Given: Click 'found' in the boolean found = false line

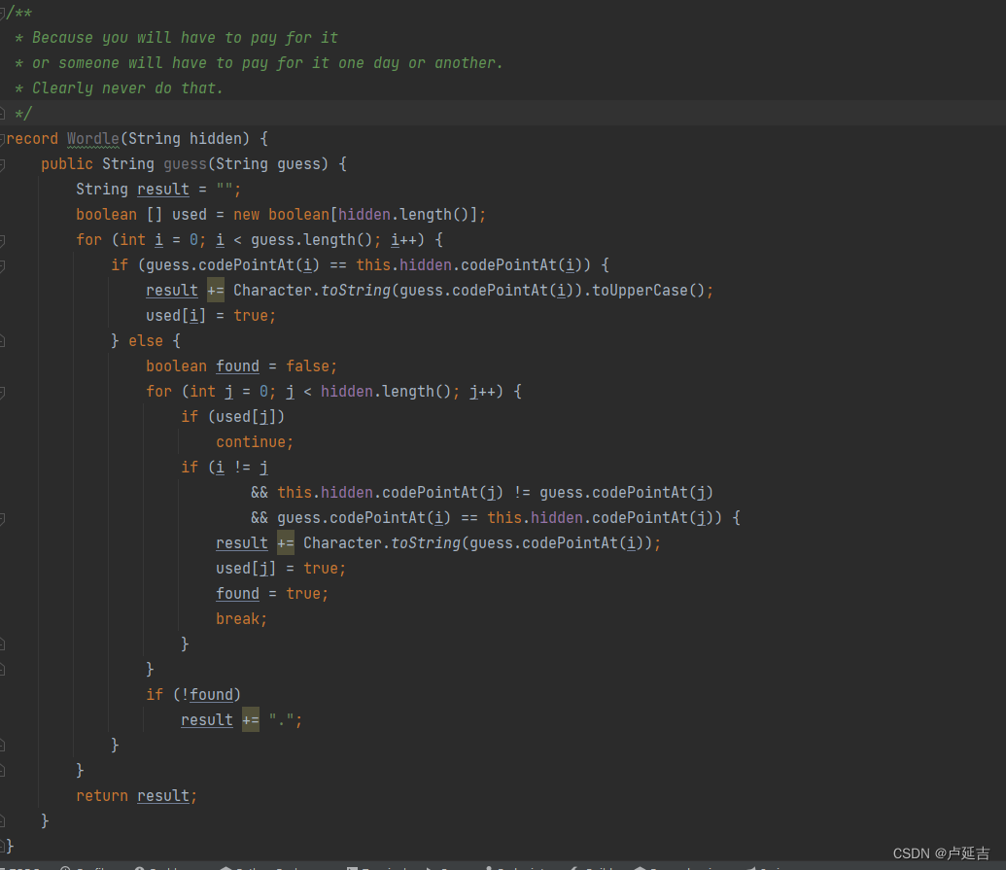Looking at the screenshot, I should pos(237,366).
